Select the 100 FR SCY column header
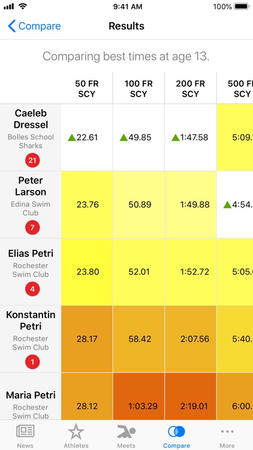Viewport: 253px width, 450px height. click(x=138, y=89)
